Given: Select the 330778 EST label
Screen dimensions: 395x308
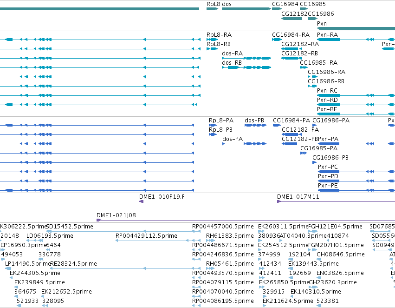Looking at the screenshot, I should click(50, 254).
